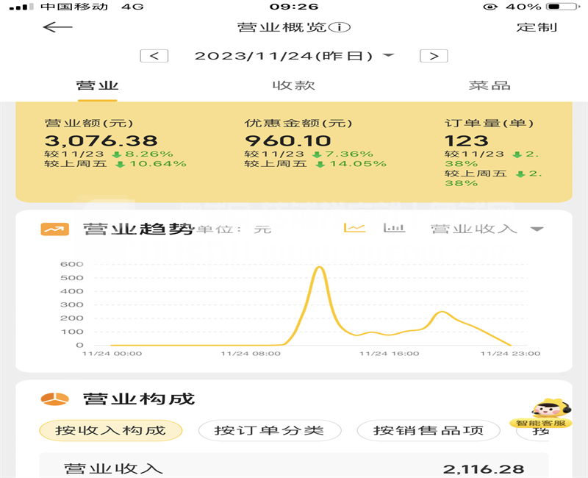Go to next day with right arrow
588x478 pixels.
(434, 56)
